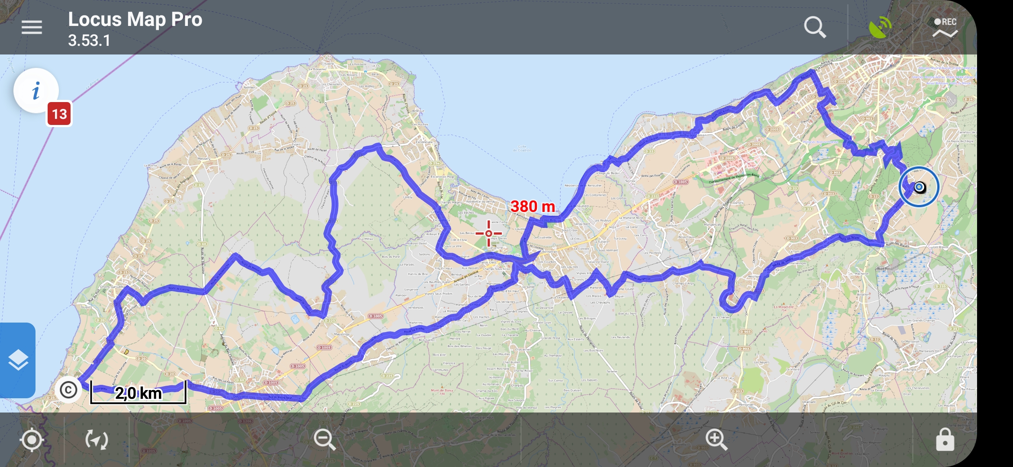Tap version 3.53.1 subtitle text
The height and width of the screenshot is (467, 1013).
tap(89, 41)
